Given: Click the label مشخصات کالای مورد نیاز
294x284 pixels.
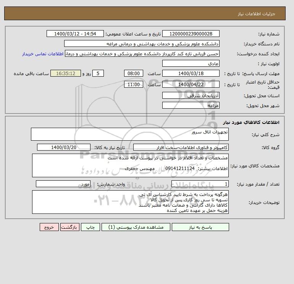Looking at the screenshot, I should [x=255, y=166].
